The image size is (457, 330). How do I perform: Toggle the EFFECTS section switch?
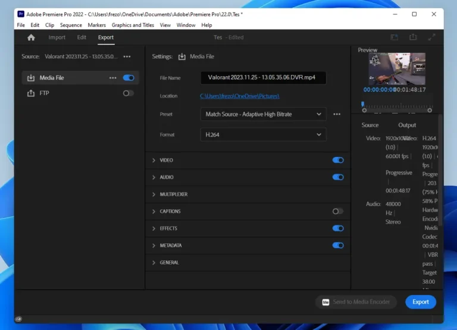pos(338,228)
